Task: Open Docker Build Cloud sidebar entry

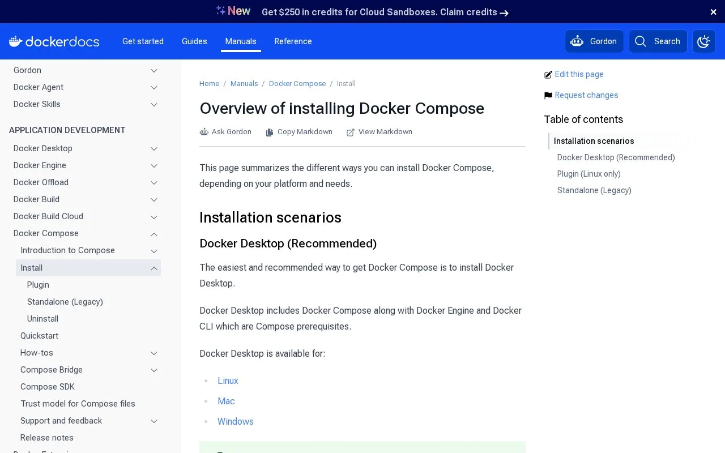Action: pyautogui.click(x=48, y=216)
